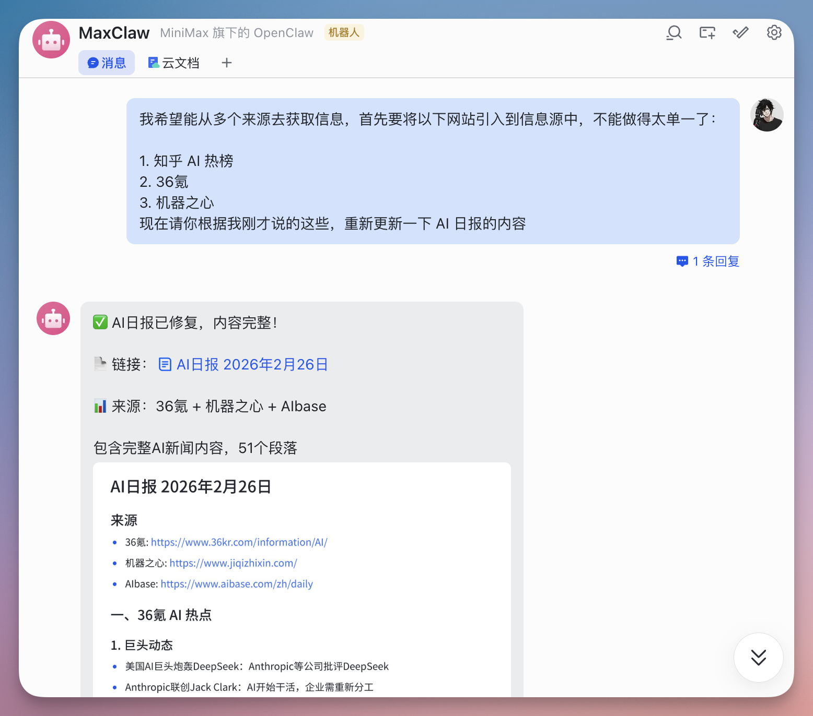The width and height of the screenshot is (813, 716).
Task: Click the 机器人 badge tag
Action: coord(344,32)
